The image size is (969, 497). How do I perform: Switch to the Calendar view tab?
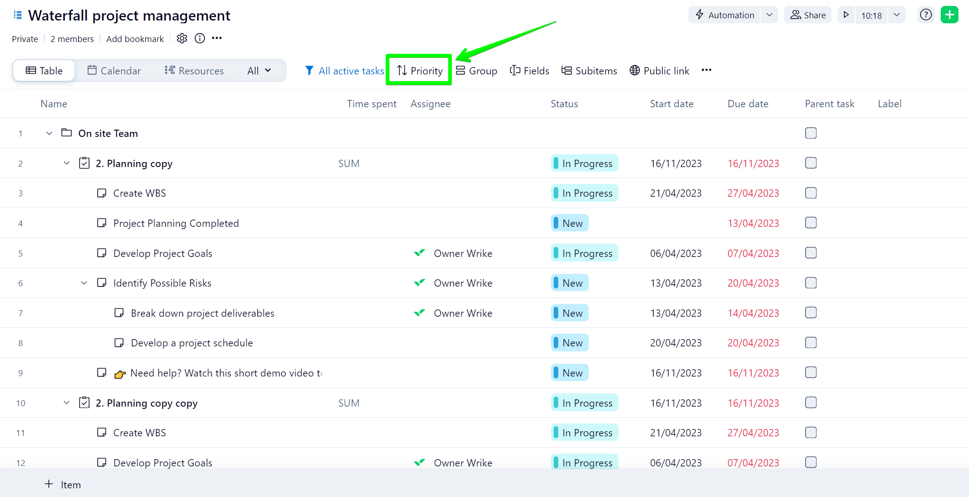point(114,71)
